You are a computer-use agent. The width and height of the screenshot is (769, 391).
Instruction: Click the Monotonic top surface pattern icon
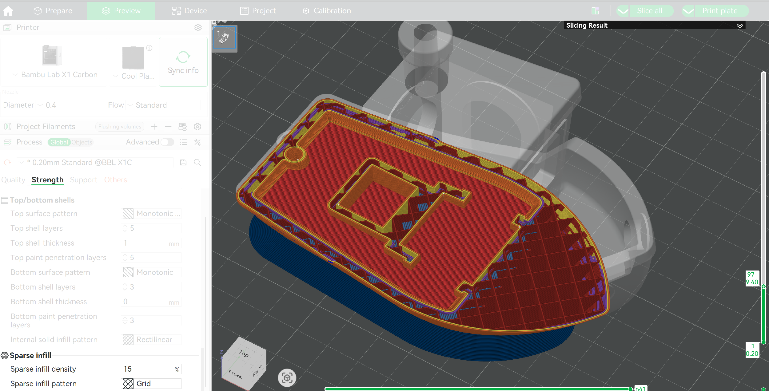tap(128, 214)
